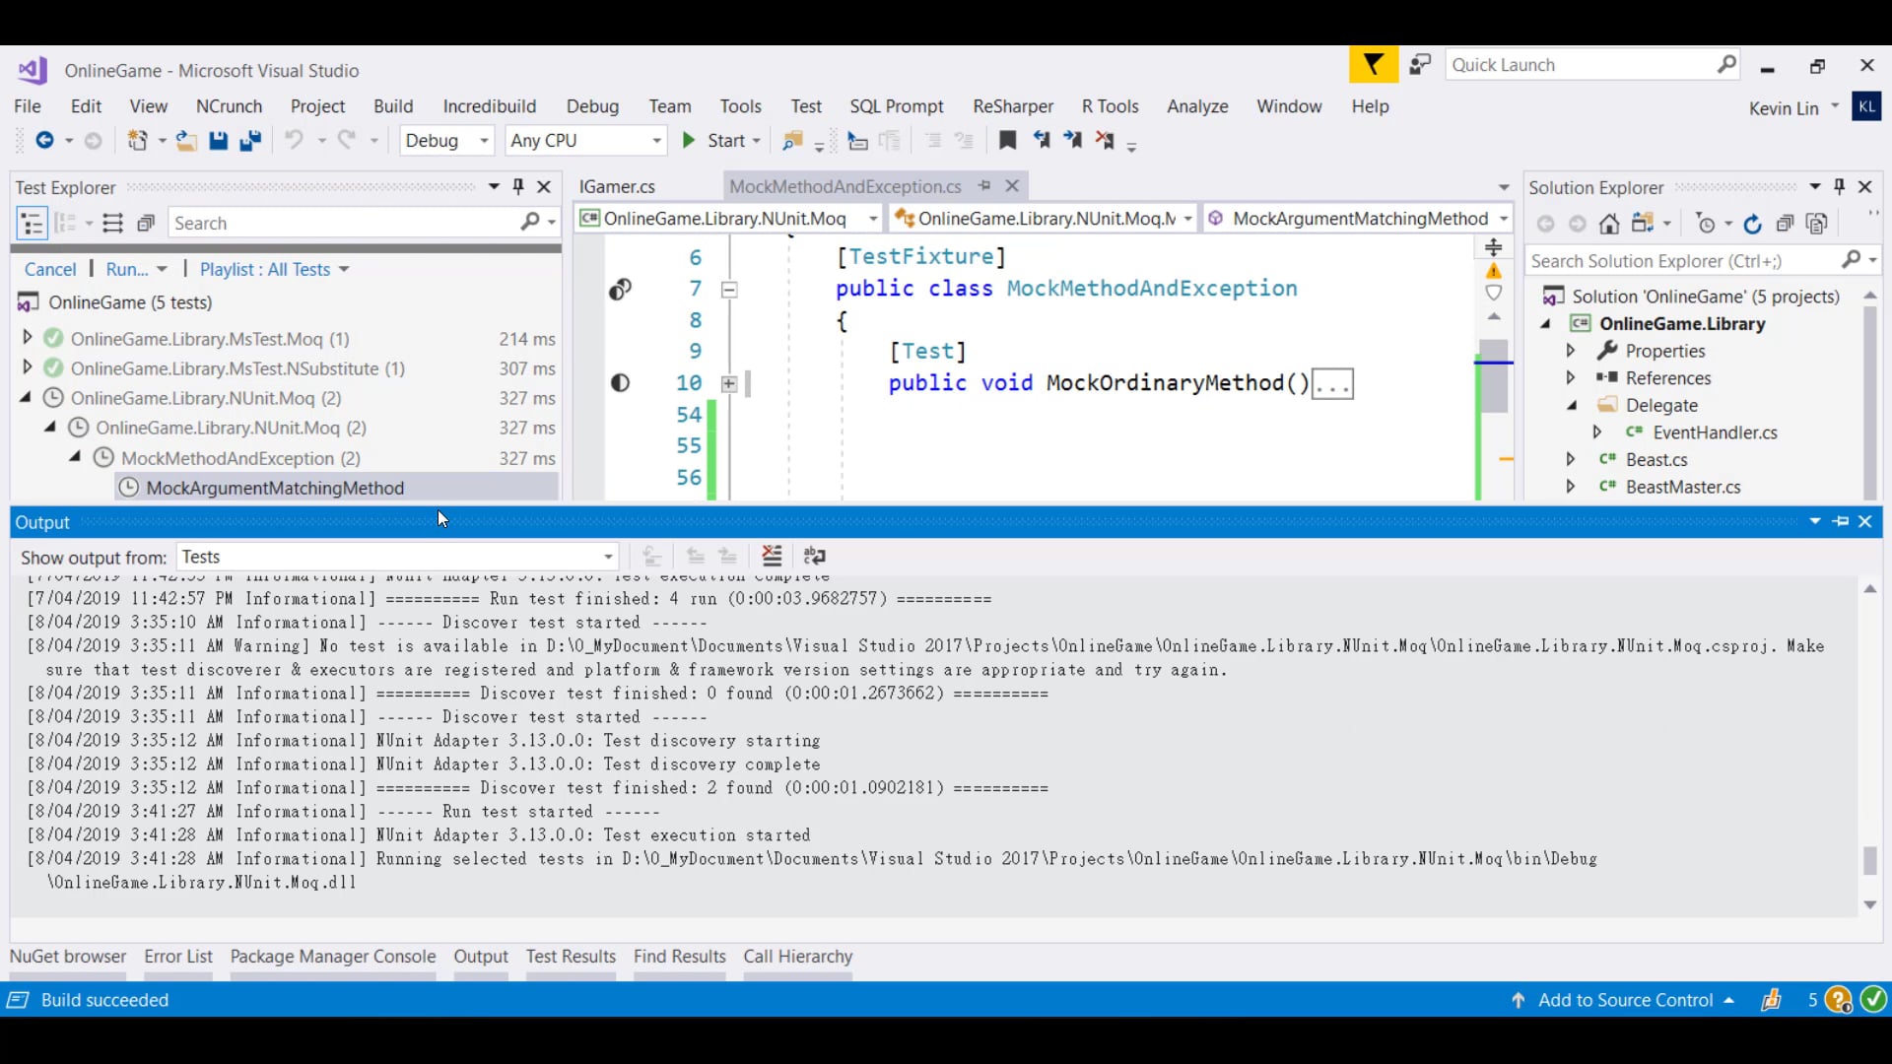Image resolution: width=1892 pixels, height=1064 pixels.
Task: Clear all text in Output window
Action: pyautogui.click(x=772, y=557)
